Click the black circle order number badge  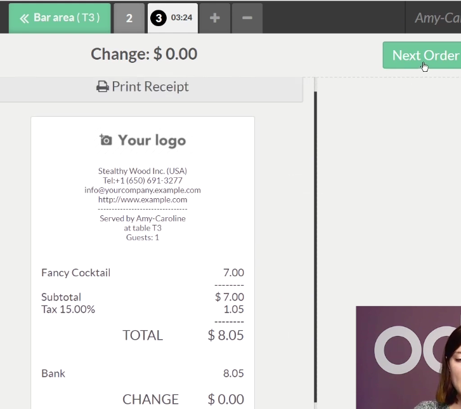tap(158, 18)
